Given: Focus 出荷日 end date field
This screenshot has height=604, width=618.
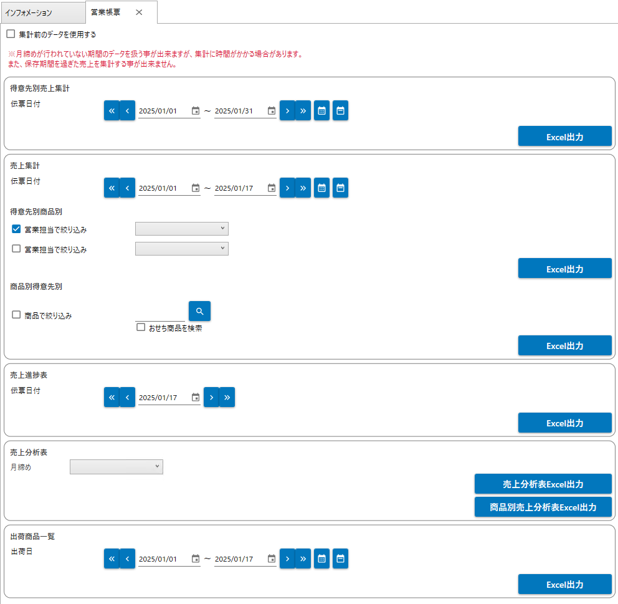Looking at the screenshot, I should [240, 559].
